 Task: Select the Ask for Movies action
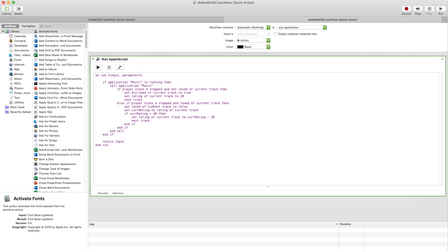pos(48,126)
